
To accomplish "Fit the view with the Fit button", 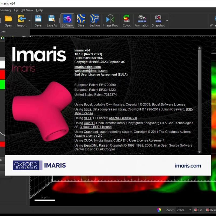I will click(x=198, y=210).
